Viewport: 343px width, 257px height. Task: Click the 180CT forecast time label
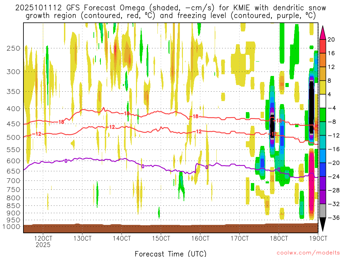point(279,238)
